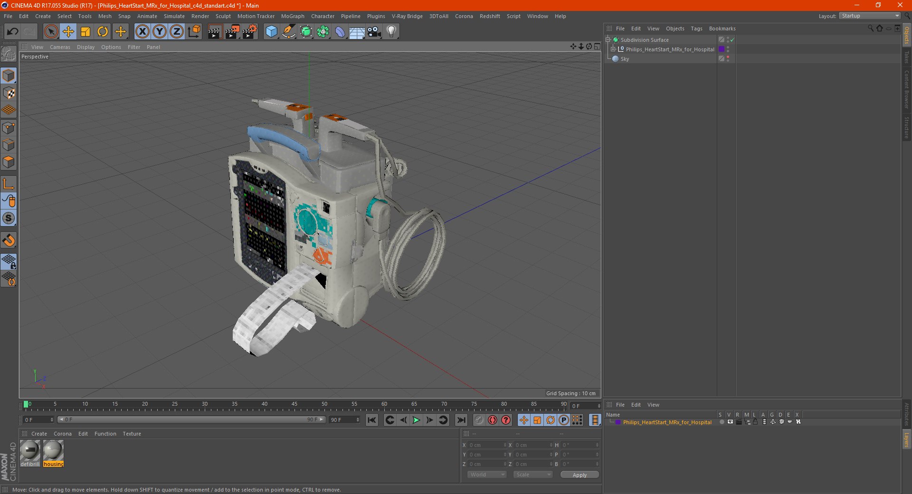The width and height of the screenshot is (912, 494).
Task: Select the Rotate tool
Action: point(103,32)
